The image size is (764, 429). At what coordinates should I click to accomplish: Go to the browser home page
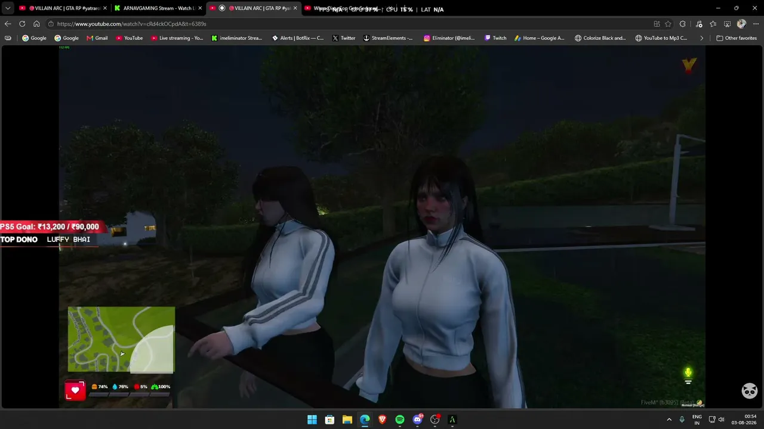pyautogui.click(x=36, y=24)
